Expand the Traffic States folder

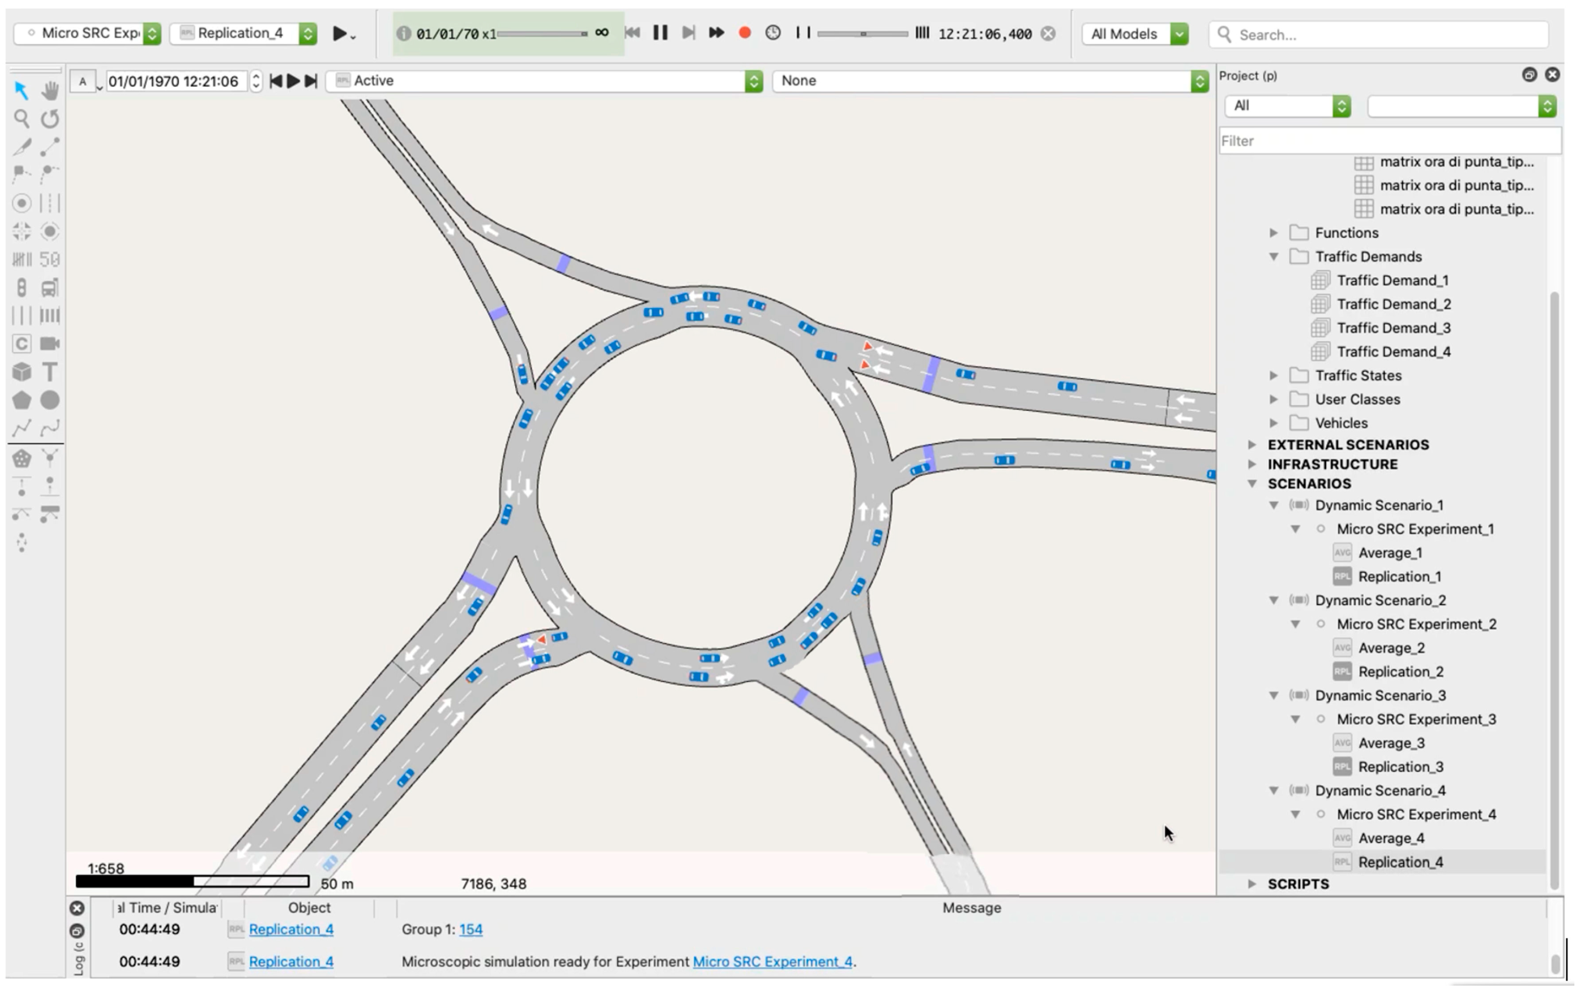pyautogui.click(x=1274, y=376)
